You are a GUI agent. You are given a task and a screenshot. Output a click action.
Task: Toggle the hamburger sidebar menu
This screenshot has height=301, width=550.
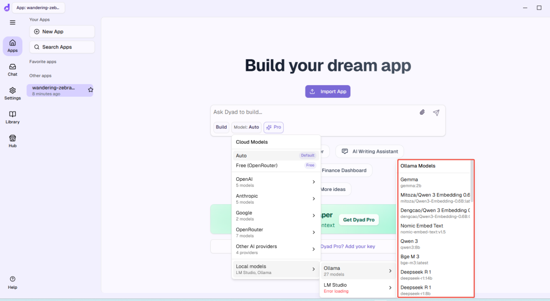pyautogui.click(x=13, y=22)
